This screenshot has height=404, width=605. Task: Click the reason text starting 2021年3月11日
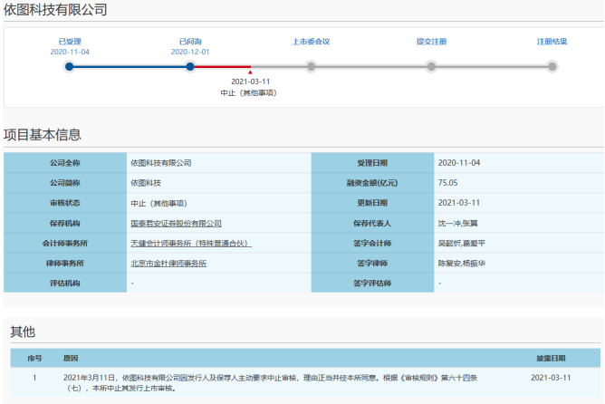[270, 383]
